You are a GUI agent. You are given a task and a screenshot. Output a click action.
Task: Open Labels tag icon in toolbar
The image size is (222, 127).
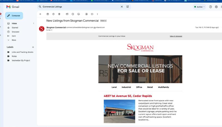tap(92, 14)
